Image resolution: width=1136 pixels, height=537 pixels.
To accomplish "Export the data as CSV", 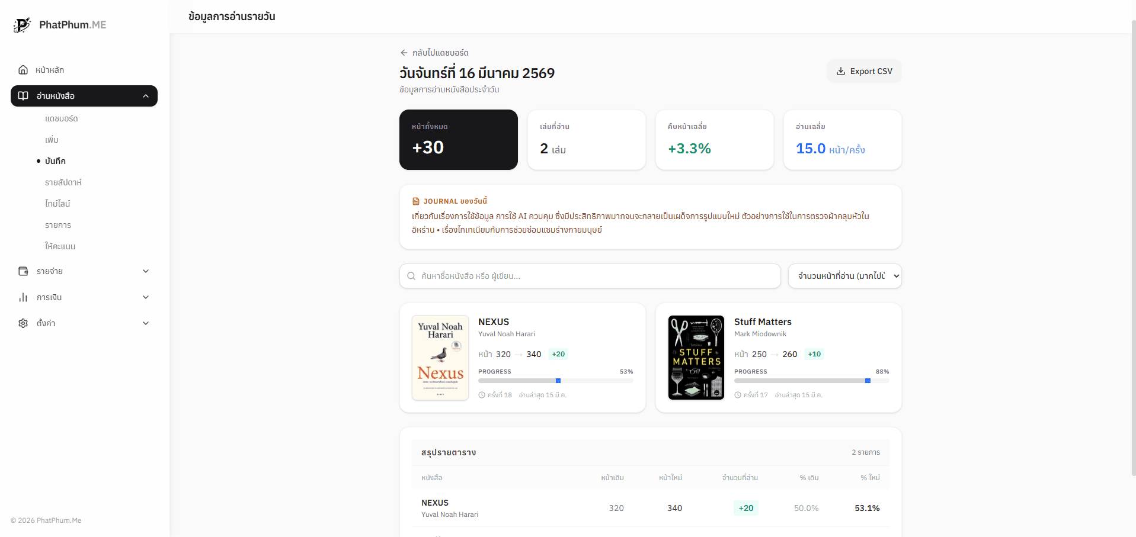I will tap(864, 71).
